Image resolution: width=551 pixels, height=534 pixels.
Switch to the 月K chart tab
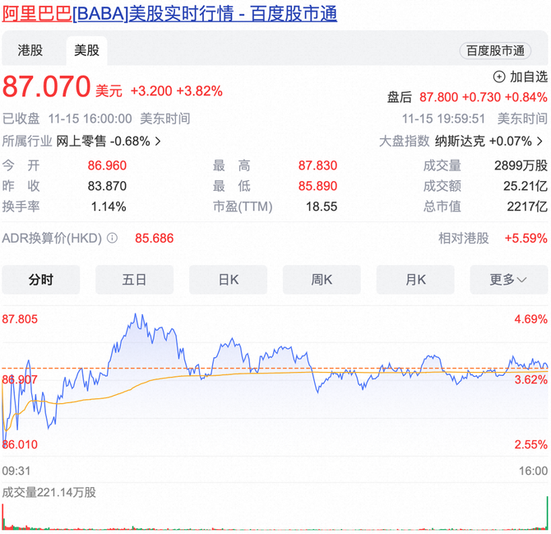tap(415, 280)
